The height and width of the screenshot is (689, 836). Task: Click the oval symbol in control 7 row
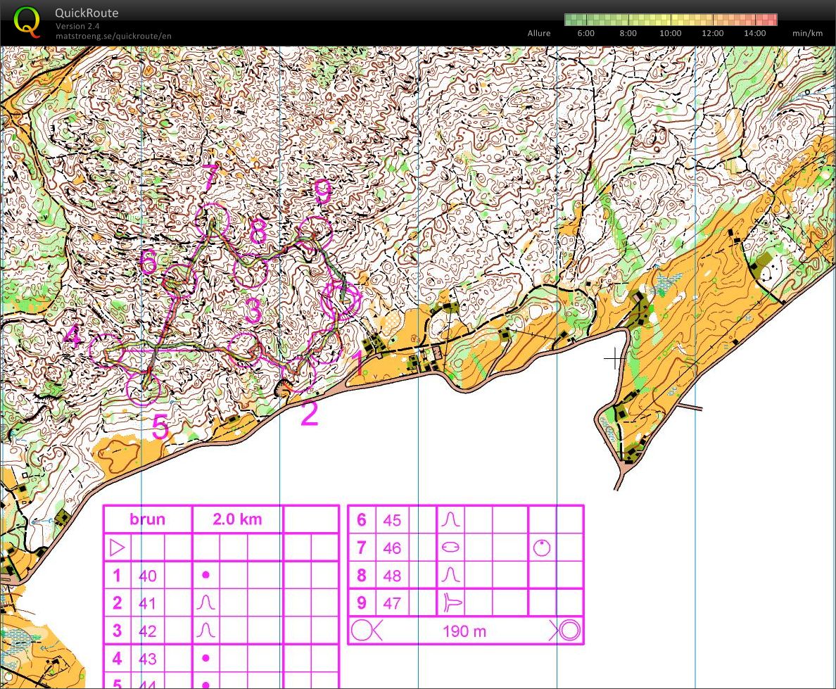pyautogui.click(x=450, y=547)
